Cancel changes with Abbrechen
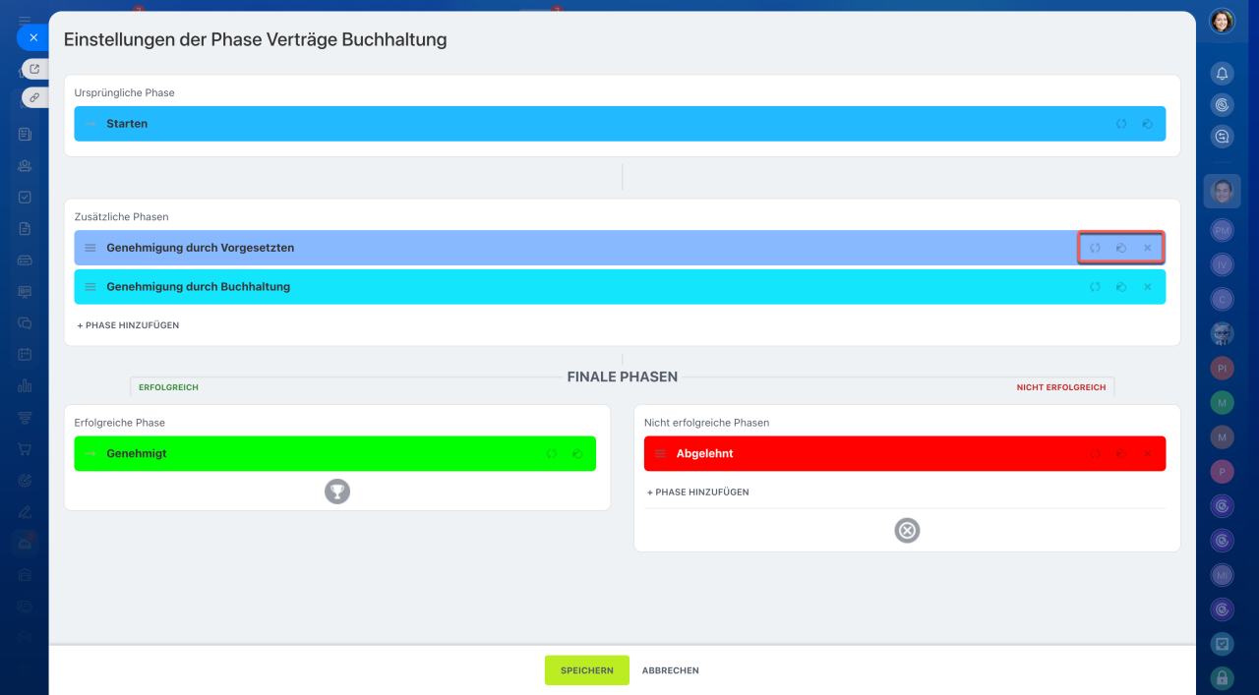Image resolution: width=1259 pixels, height=695 pixels. tap(671, 670)
